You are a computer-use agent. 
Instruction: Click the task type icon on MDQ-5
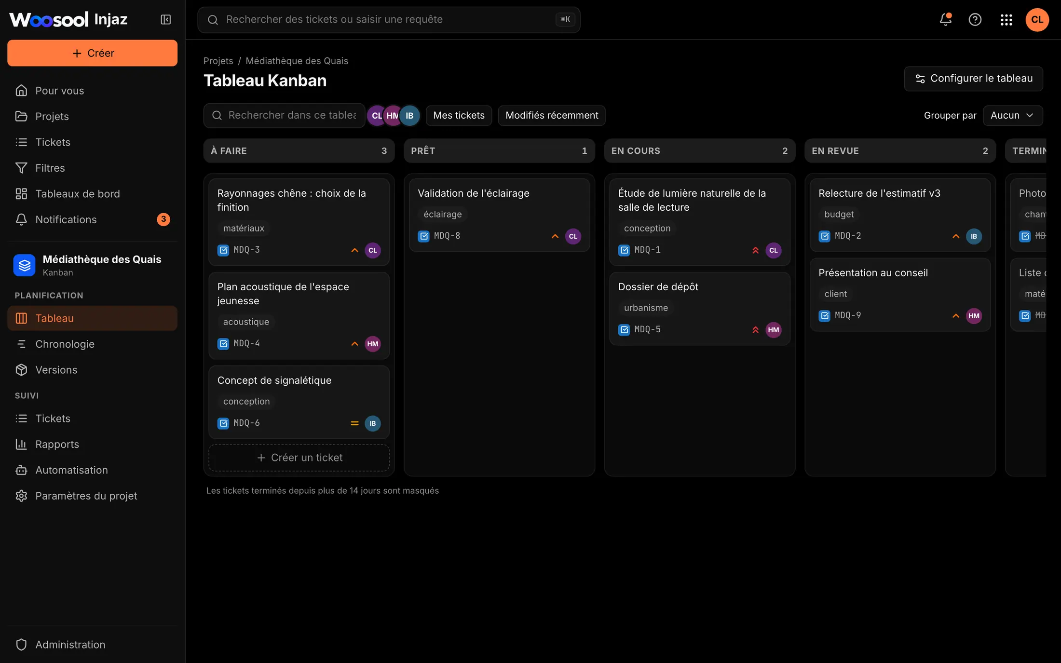624,330
